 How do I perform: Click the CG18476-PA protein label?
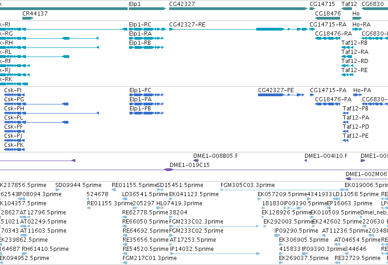point(333,99)
